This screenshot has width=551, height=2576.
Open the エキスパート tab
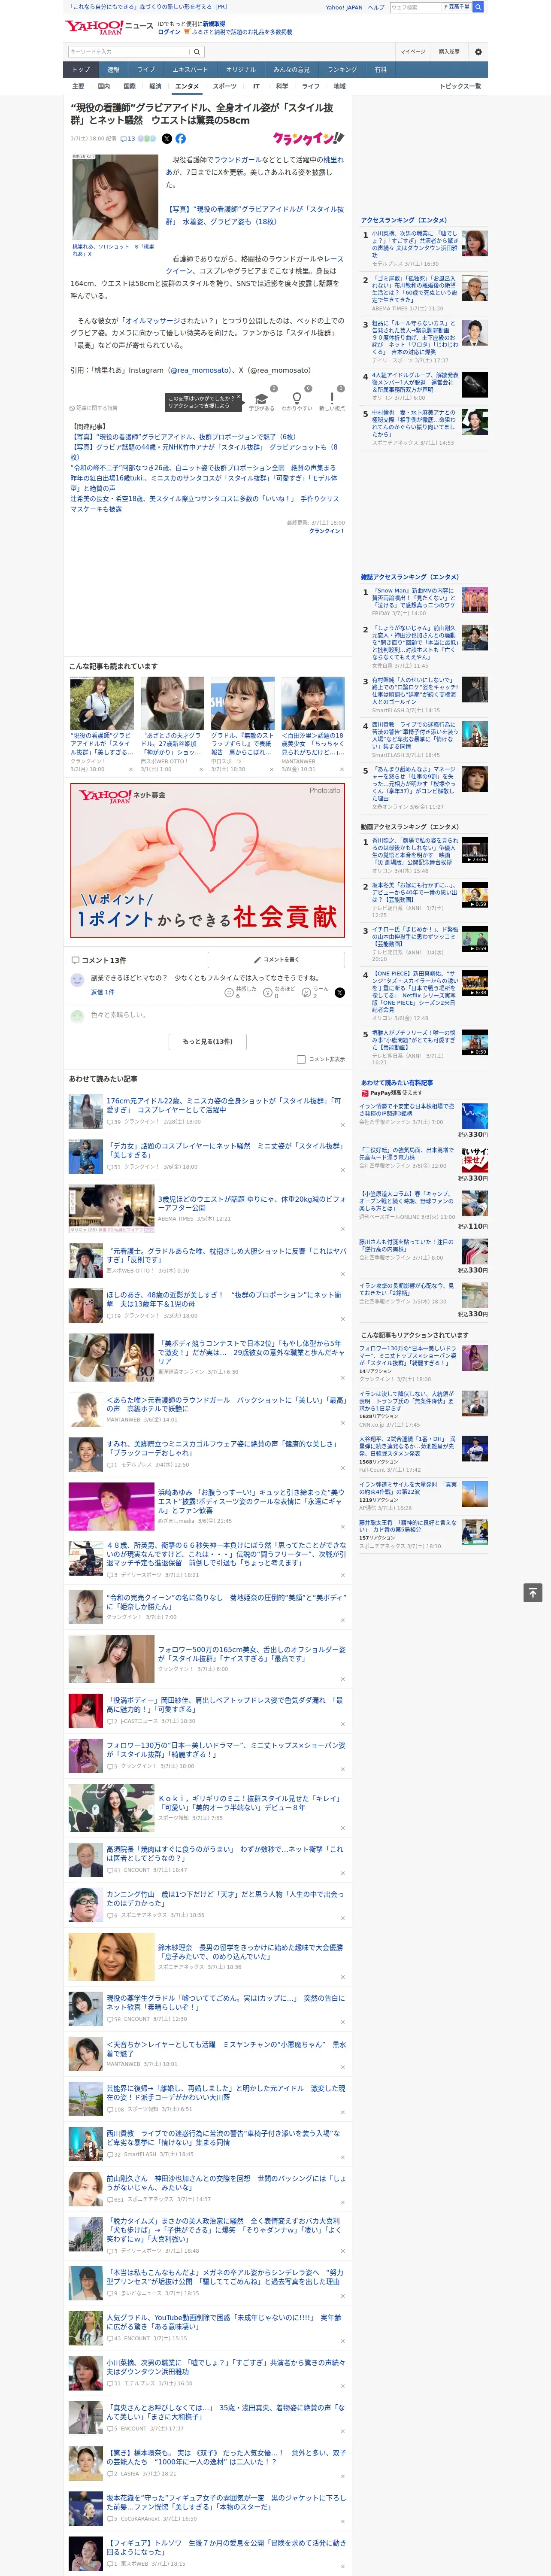point(190,70)
